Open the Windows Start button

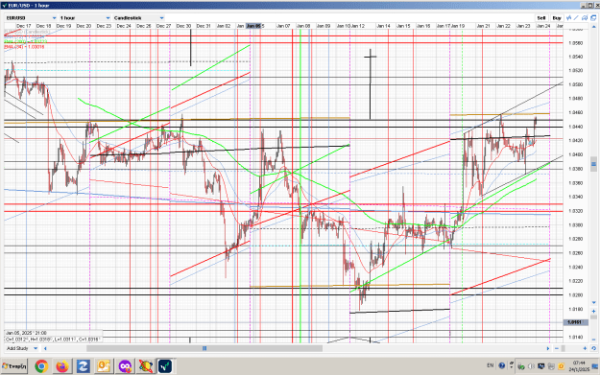14,366
